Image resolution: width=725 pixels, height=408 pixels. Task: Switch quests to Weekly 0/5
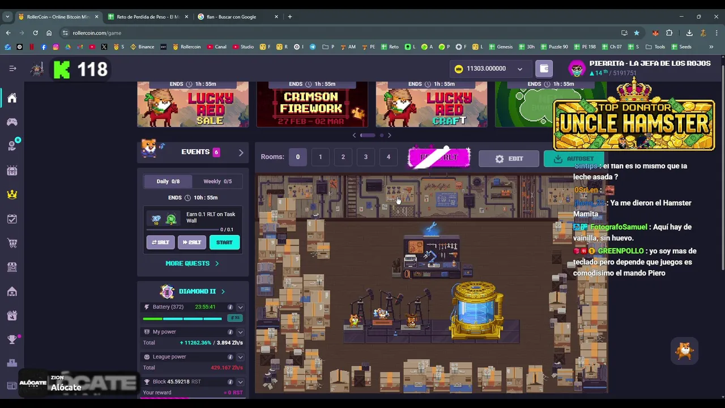pyautogui.click(x=217, y=181)
